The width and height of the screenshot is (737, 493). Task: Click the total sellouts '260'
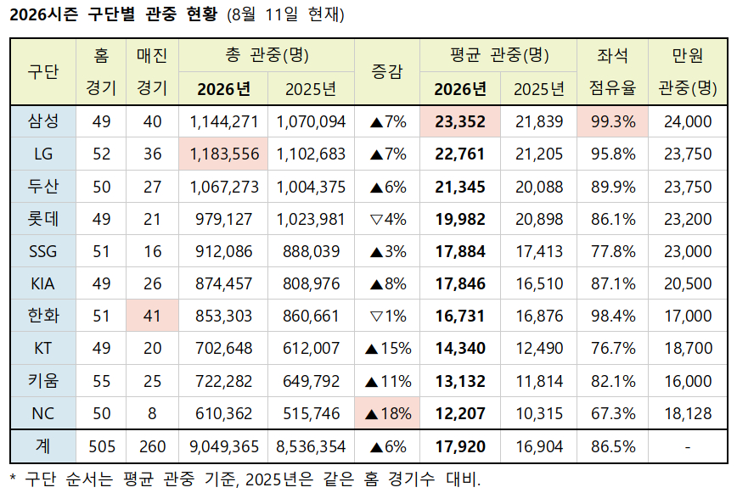point(152,446)
